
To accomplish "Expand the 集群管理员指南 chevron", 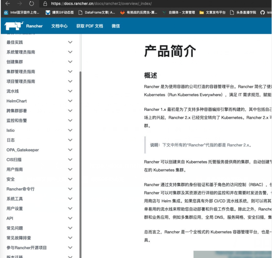I will tap(70, 72).
